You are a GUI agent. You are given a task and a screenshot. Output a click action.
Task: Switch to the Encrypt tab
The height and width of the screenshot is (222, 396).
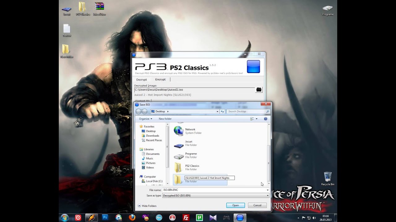point(160,80)
